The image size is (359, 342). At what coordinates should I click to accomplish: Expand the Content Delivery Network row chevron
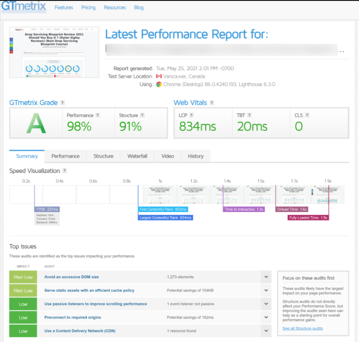(266, 331)
